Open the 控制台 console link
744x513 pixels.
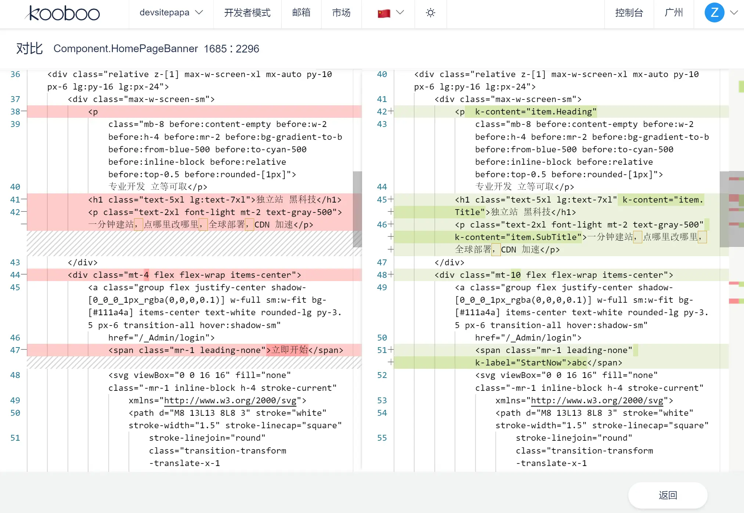click(x=629, y=13)
